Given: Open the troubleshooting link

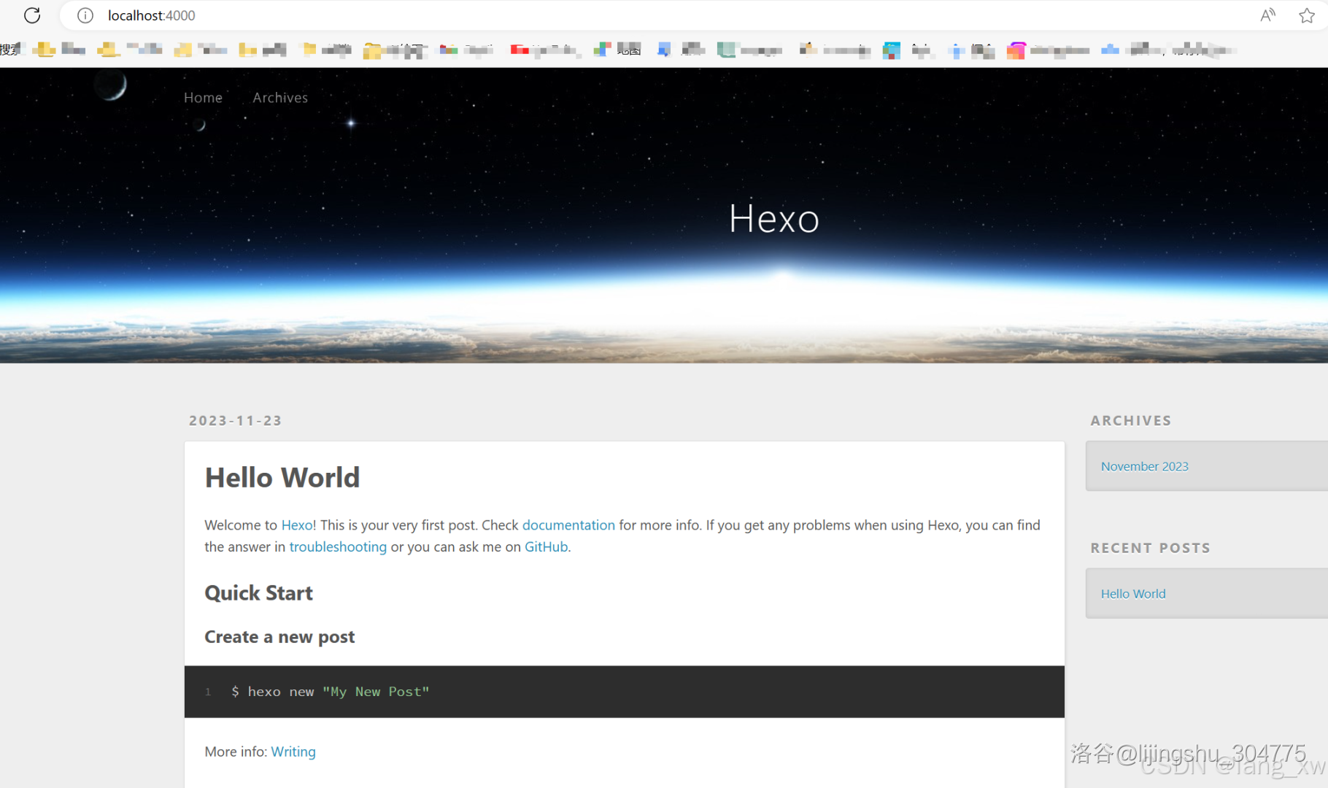Looking at the screenshot, I should point(338,546).
